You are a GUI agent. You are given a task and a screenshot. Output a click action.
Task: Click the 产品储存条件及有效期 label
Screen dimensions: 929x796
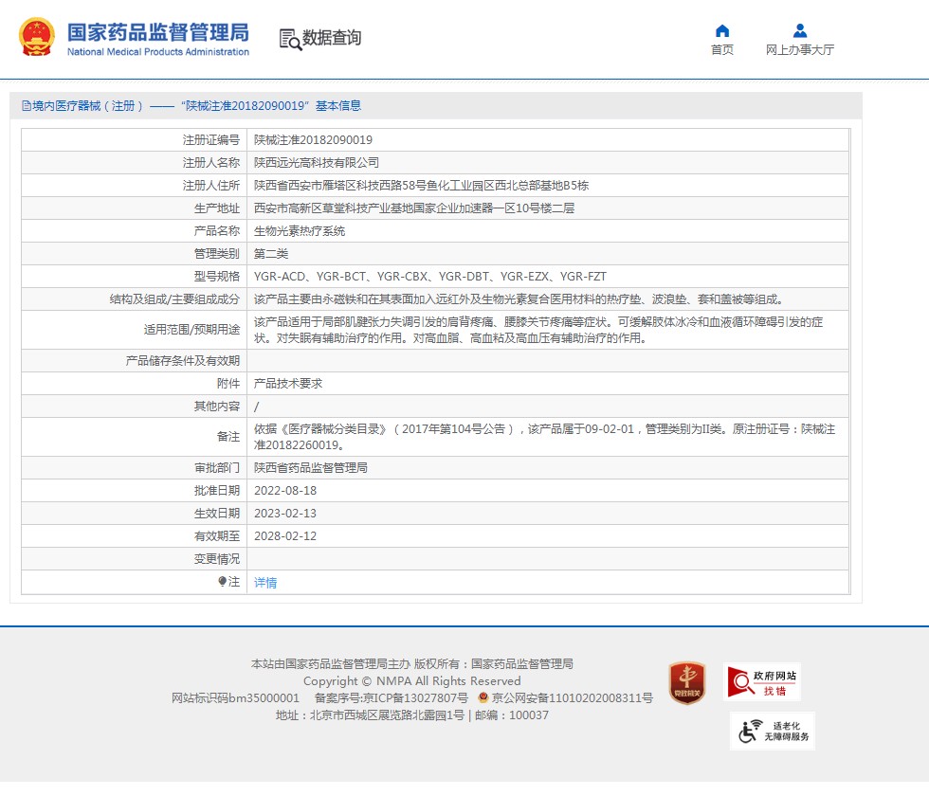click(x=182, y=361)
